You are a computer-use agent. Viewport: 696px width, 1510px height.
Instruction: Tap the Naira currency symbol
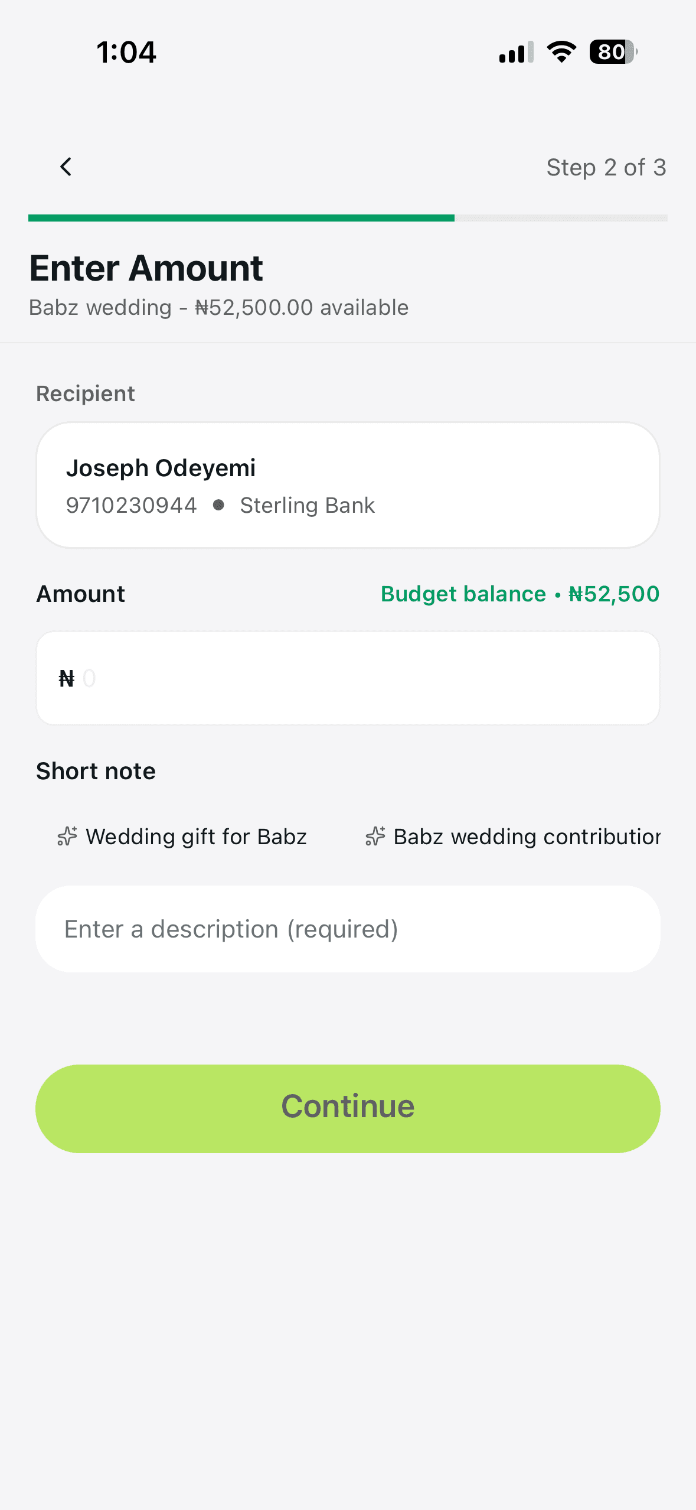[x=67, y=679]
